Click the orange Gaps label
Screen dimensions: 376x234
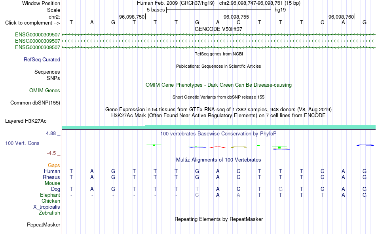click(54, 165)
